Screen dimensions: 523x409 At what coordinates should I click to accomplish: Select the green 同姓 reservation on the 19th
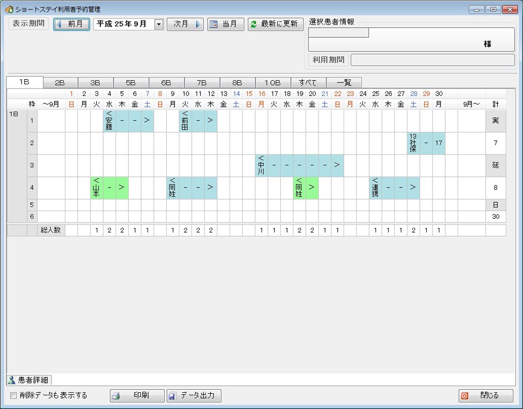pyautogui.click(x=300, y=187)
